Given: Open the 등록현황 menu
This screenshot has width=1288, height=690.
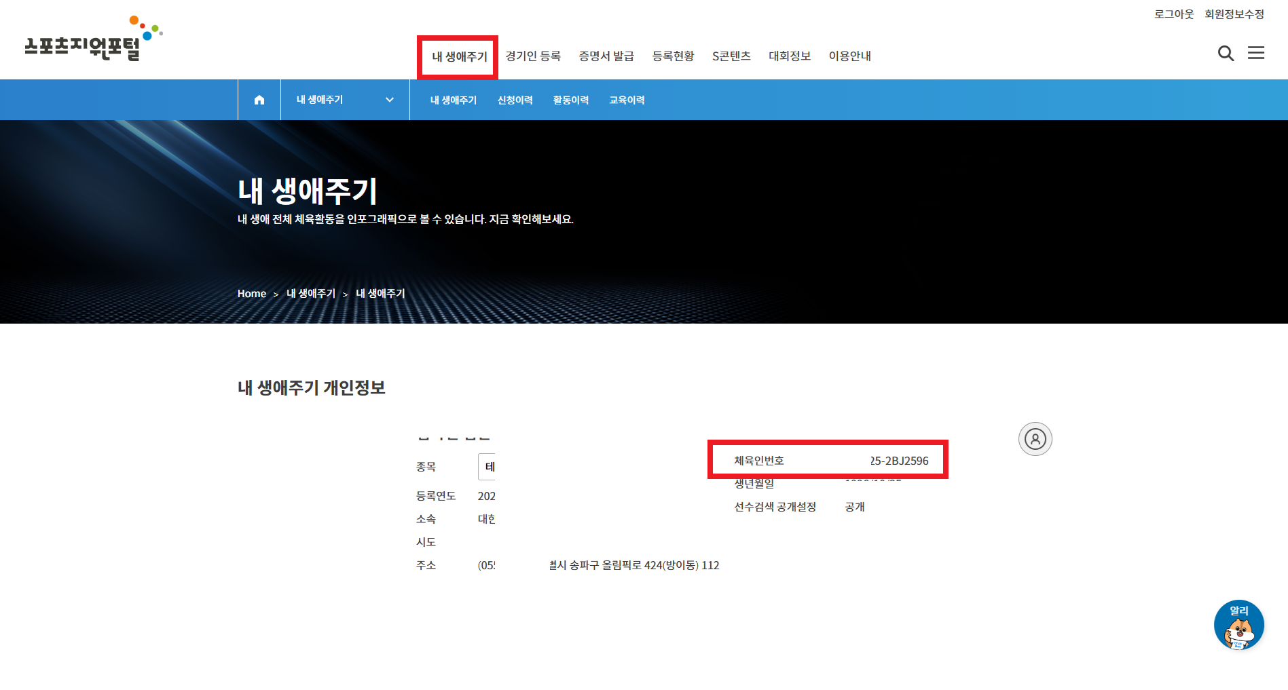Looking at the screenshot, I should pos(673,56).
